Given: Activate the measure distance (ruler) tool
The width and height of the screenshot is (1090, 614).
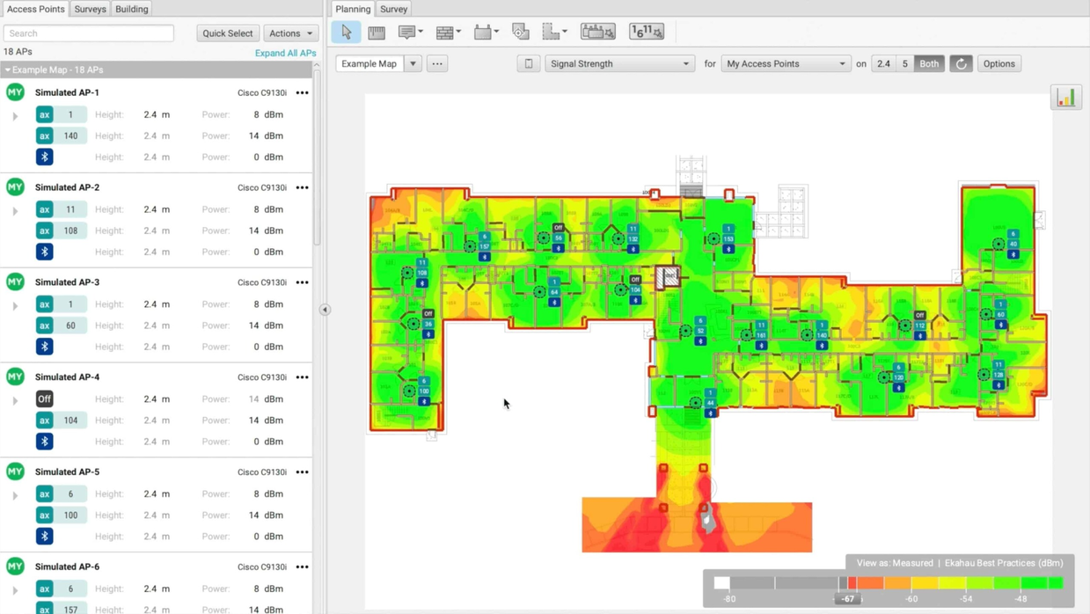Looking at the screenshot, I should pyautogui.click(x=377, y=31).
